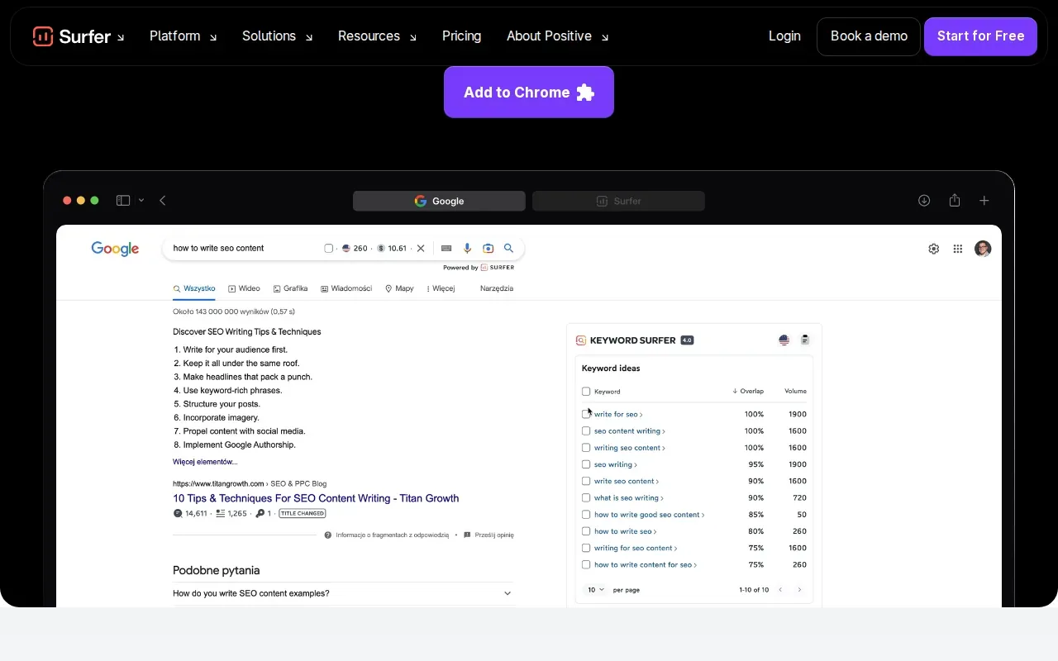Clear the search with X icon

[x=421, y=248]
